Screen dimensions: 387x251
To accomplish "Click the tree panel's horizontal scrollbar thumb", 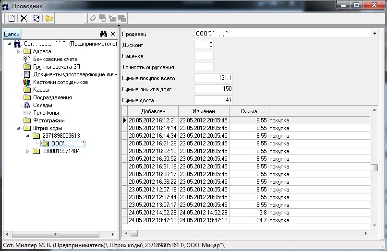I will [x=56, y=234].
